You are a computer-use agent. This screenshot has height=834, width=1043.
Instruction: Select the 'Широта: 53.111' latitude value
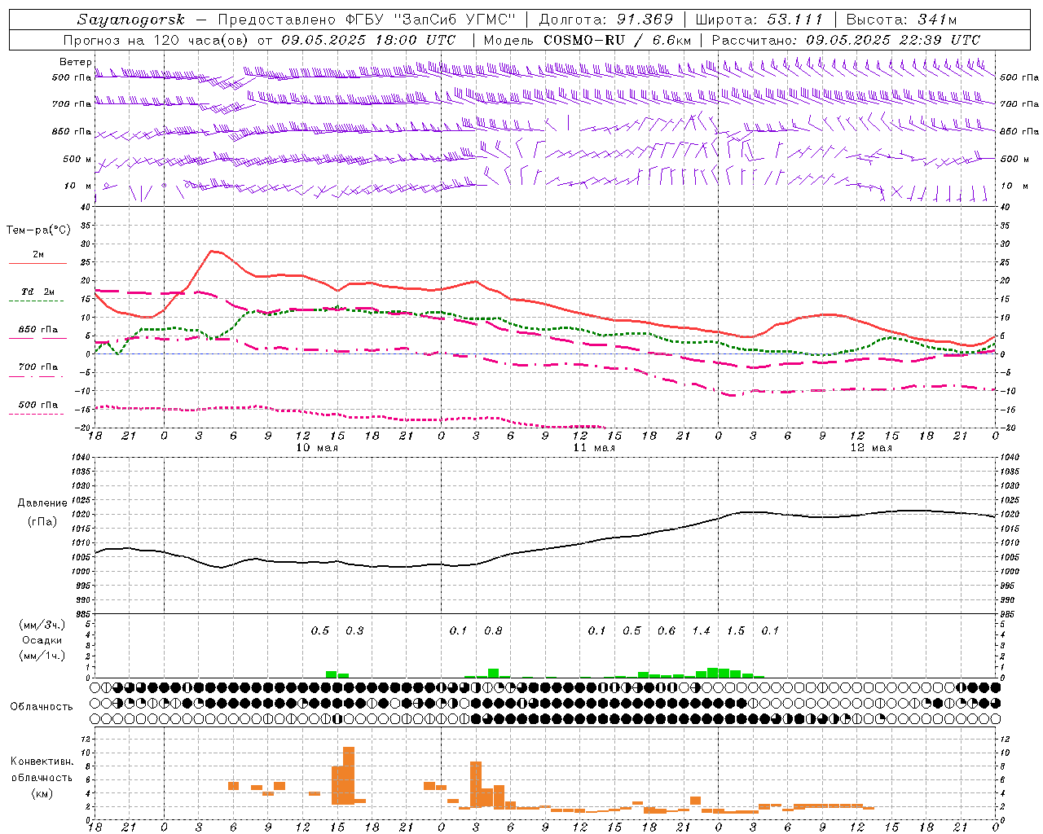[759, 20]
